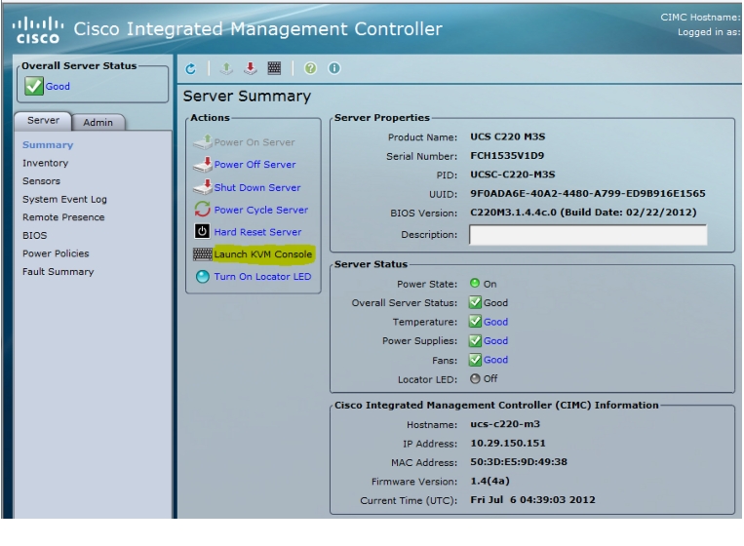
Task: Click the PID value UCSC-C220-M3S
Action: [x=513, y=175]
